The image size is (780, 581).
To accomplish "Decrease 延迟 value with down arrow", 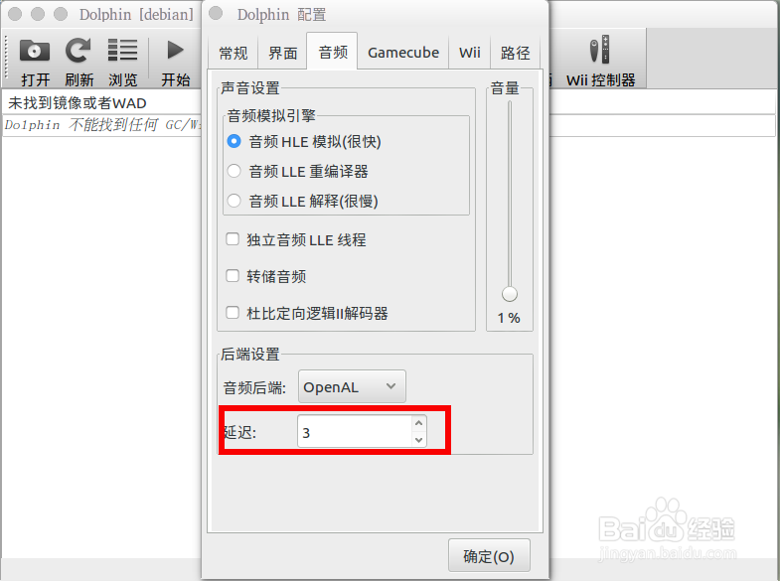I will (419, 439).
